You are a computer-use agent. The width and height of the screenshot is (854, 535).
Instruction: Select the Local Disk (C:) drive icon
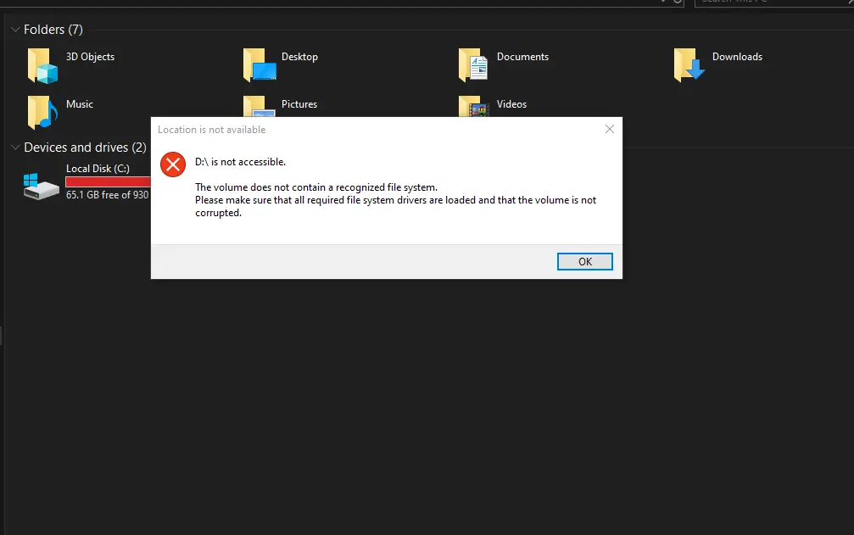(x=42, y=187)
